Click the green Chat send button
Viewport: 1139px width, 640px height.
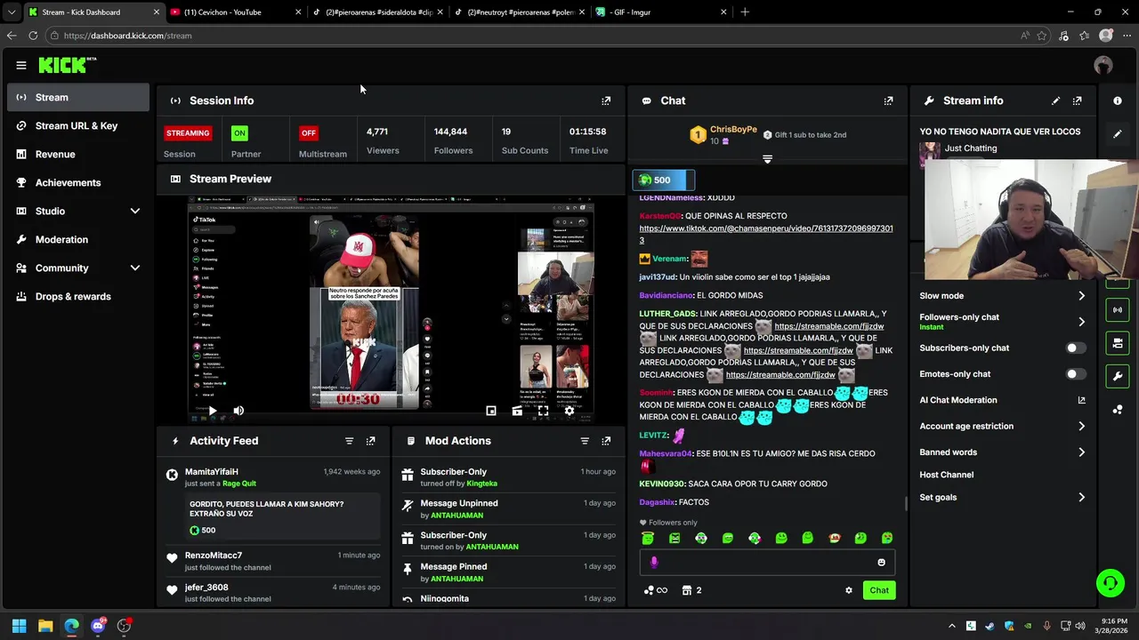(879, 590)
